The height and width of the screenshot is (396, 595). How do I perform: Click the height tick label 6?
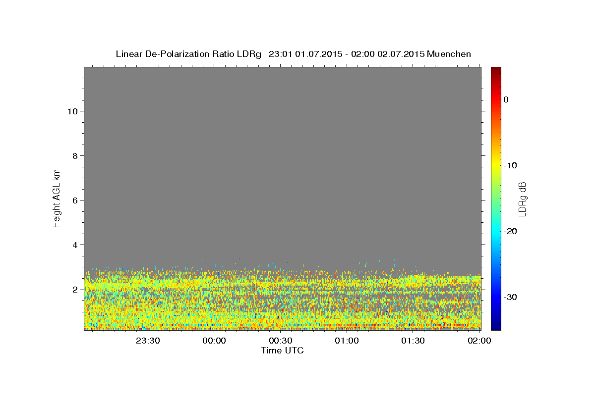(x=75, y=200)
